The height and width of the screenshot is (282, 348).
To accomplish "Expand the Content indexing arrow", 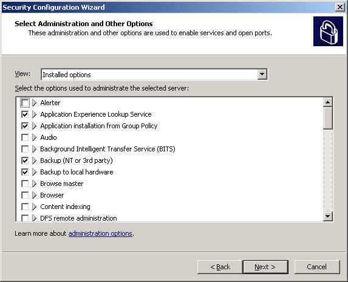I will tap(34, 207).
